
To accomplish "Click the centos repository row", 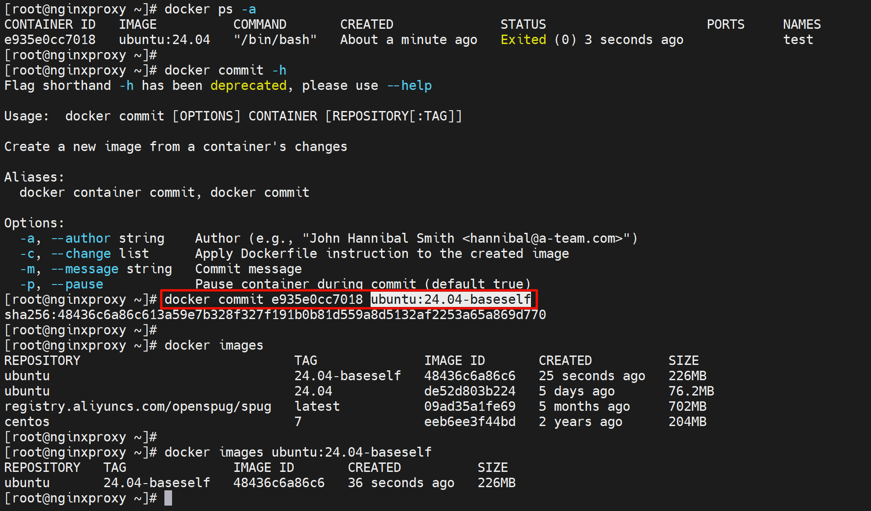I will pos(27,422).
